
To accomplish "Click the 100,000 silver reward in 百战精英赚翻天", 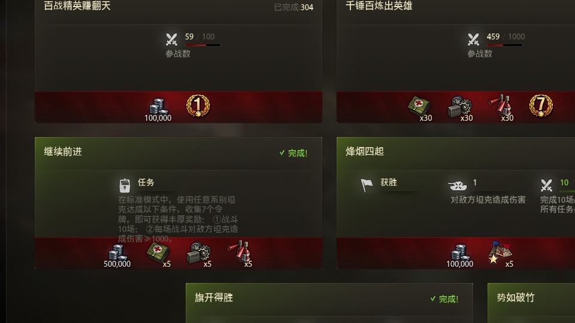I will [158, 110].
